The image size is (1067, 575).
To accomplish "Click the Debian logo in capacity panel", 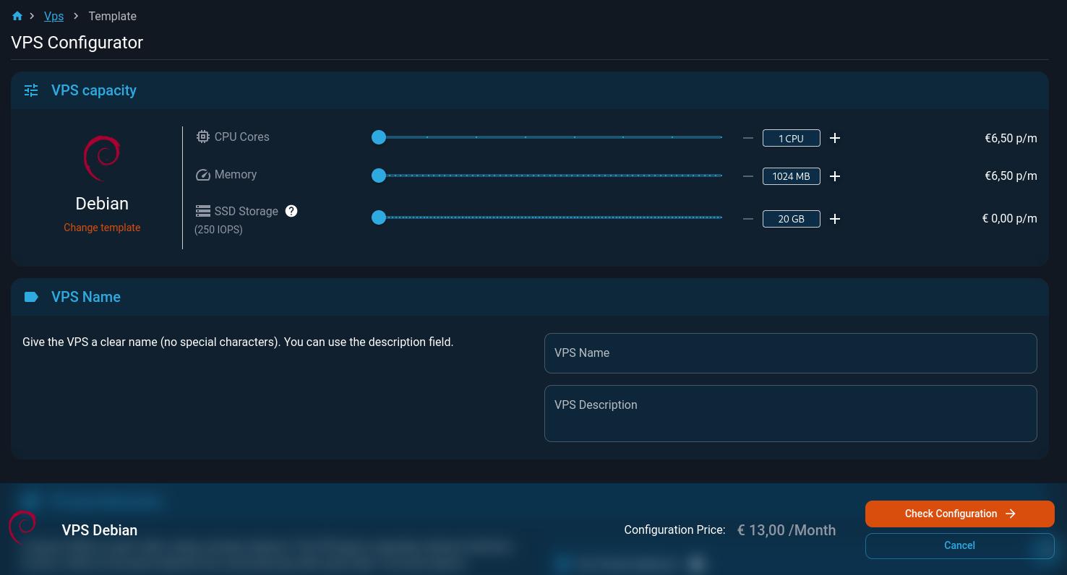I will coord(102,158).
